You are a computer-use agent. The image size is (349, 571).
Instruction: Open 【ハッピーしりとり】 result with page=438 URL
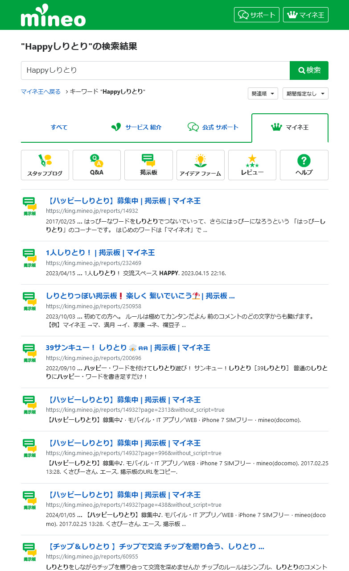coord(123,495)
